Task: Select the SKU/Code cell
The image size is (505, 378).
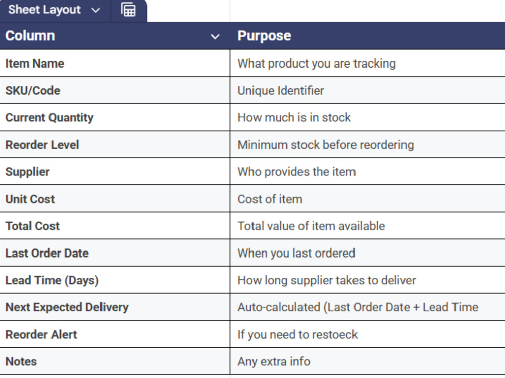Action: (x=115, y=90)
